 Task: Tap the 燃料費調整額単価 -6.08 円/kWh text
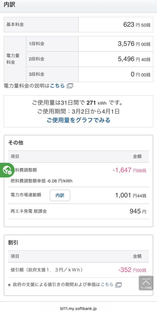[x=41, y=181]
